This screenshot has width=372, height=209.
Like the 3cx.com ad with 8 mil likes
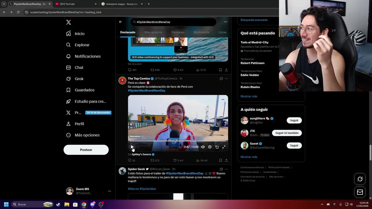[178, 70]
